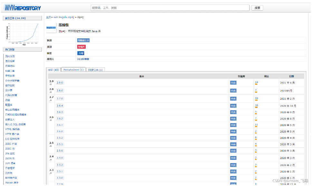
Task: Open the 构建工具 category in sidebar
Action: (x=10, y=71)
